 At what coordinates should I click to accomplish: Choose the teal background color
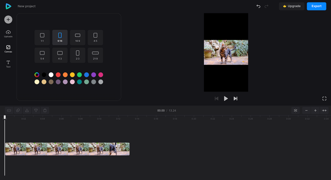[79, 82]
